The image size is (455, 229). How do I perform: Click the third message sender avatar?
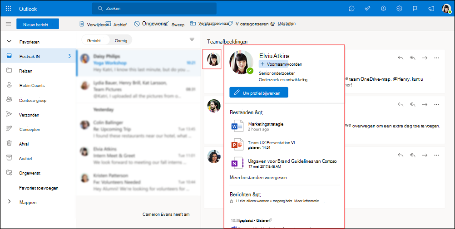tap(213, 156)
